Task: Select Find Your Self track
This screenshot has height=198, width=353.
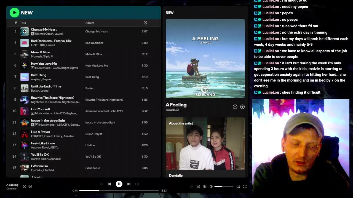Action: 41,109
